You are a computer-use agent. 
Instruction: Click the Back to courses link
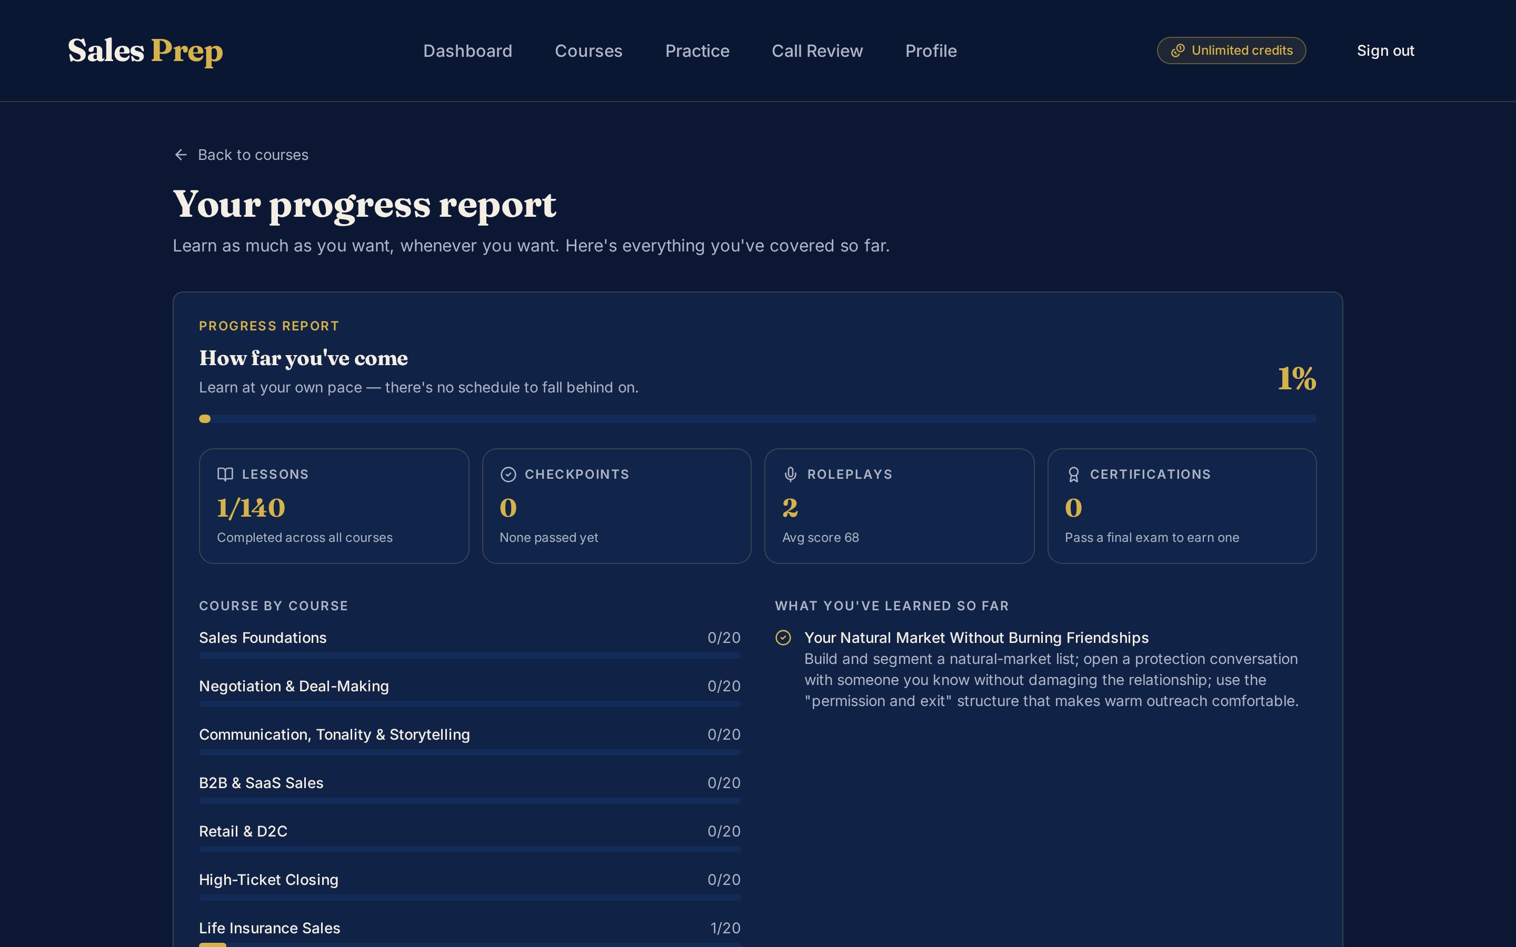pyautogui.click(x=241, y=155)
